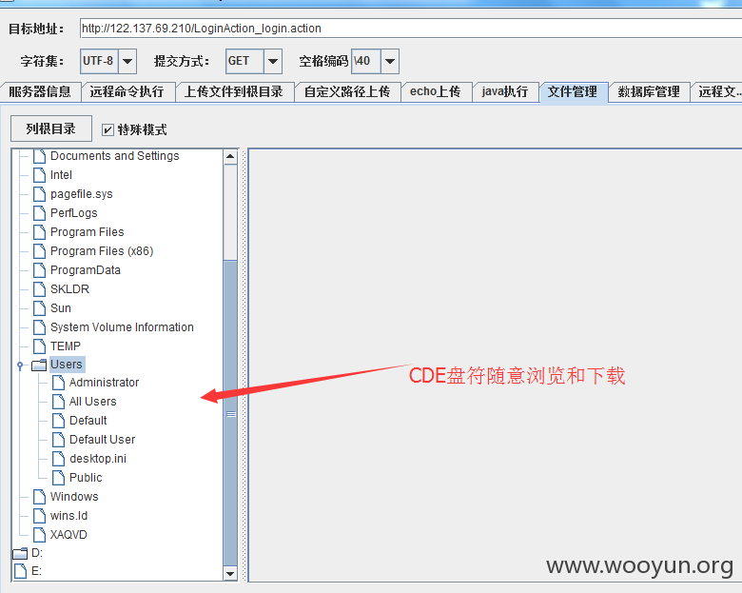Click the wins.ld file icon
The width and height of the screenshot is (742, 593).
click(x=40, y=515)
